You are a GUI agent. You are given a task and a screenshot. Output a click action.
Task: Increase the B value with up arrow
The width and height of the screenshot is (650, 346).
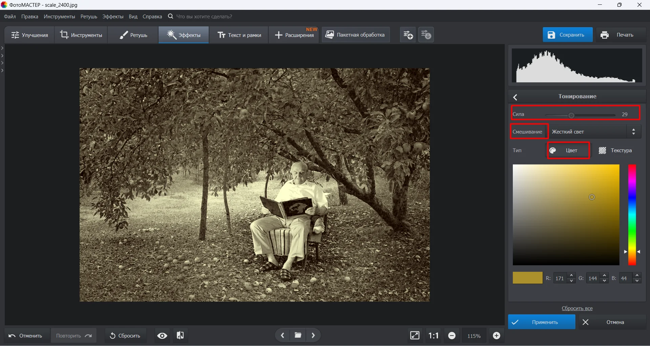637,275
